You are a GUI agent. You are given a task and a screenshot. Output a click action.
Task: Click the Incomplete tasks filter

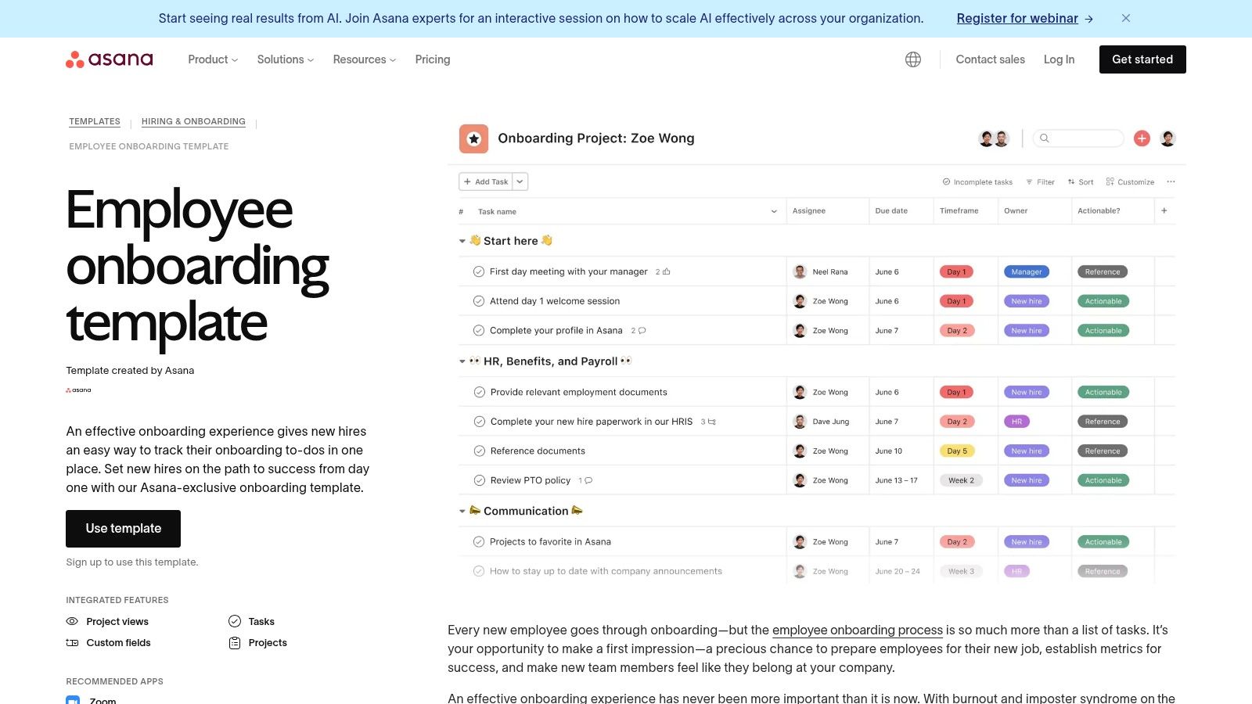[x=977, y=181]
